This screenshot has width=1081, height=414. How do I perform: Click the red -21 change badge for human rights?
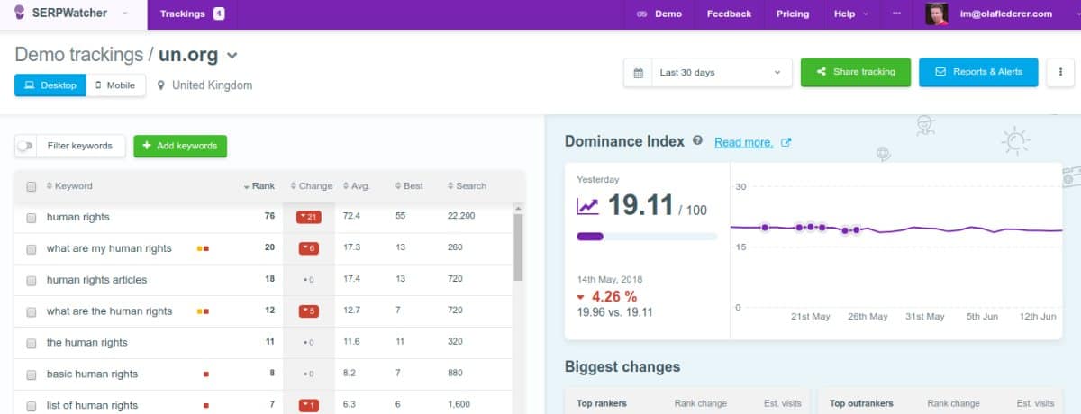tap(309, 217)
